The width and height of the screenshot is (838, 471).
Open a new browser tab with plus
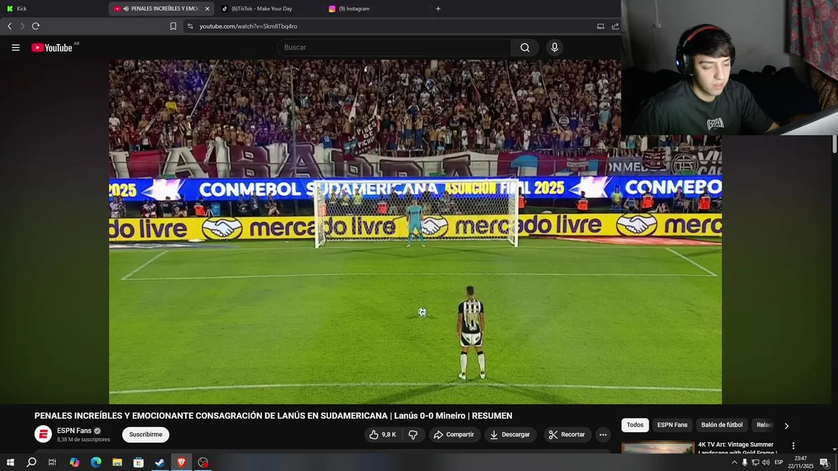click(438, 9)
